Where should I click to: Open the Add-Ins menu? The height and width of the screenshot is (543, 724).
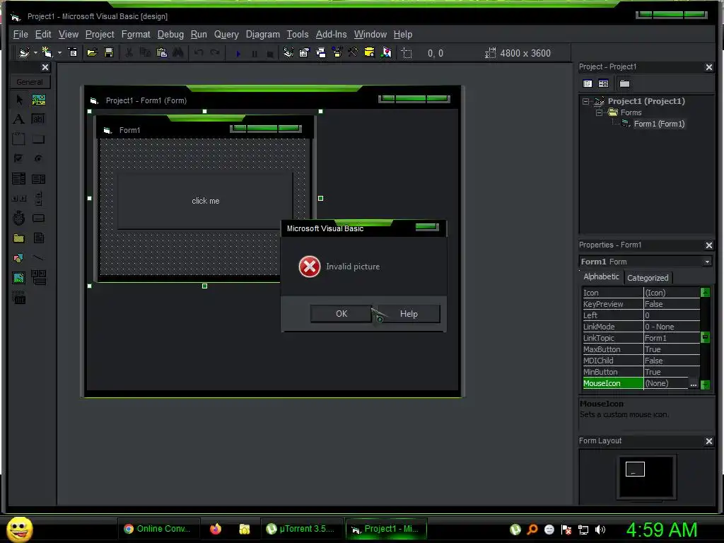tap(331, 34)
